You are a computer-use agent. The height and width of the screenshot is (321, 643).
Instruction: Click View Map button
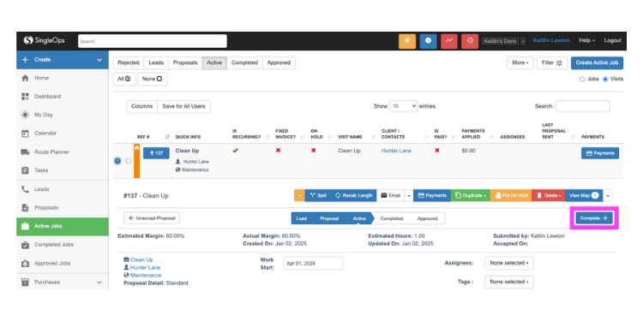click(x=584, y=196)
